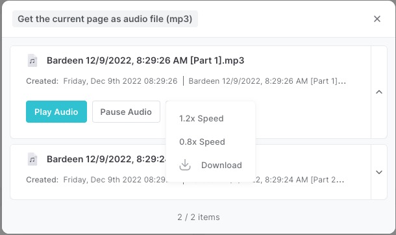396x235 pixels.
Task: Click the 'Get the current page as audio file' label
Action: (x=105, y=19)
